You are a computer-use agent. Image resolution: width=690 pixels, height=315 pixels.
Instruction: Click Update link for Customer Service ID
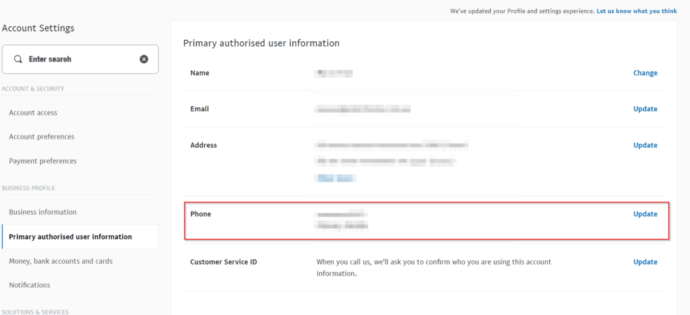[645, 262]
